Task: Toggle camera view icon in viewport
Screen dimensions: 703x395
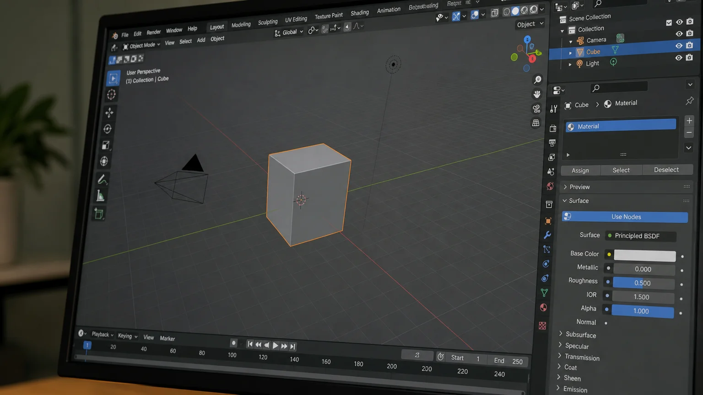Action: [536, 109]
